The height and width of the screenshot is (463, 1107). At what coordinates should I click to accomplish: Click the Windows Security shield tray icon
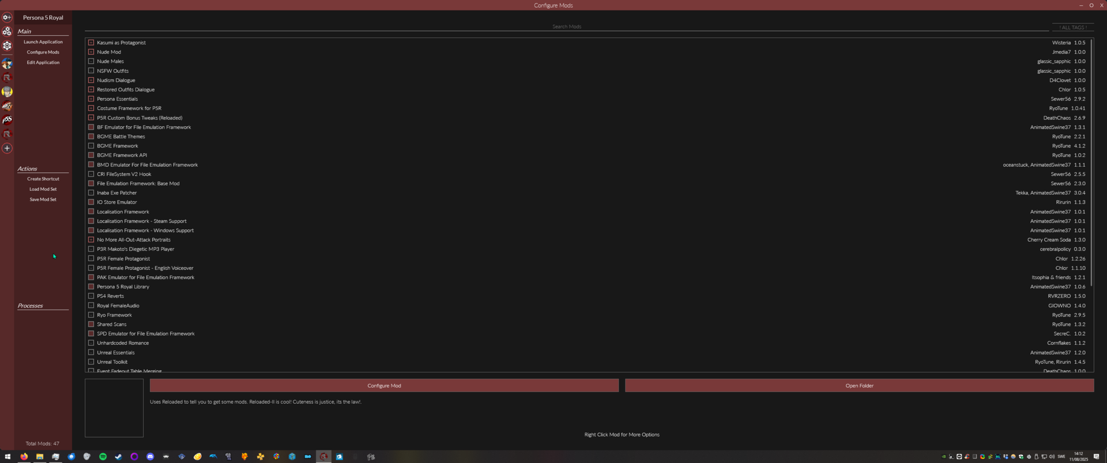coord(1022,457)
